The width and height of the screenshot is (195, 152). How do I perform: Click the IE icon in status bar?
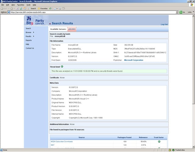[x=2, y=150]
